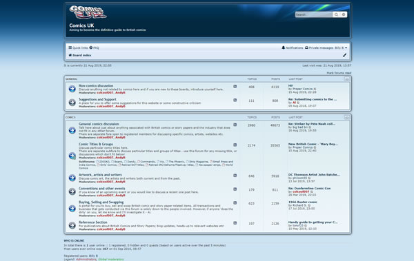The image size is (414, 261).
Task: Click the Global moderators legend link
Action: pyautogui.click(x=111, y=260)
